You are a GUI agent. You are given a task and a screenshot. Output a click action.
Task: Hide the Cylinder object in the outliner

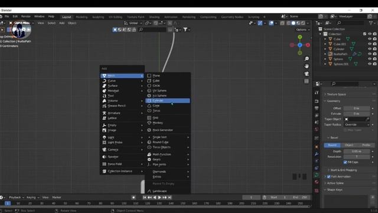(x=370, y=49)
